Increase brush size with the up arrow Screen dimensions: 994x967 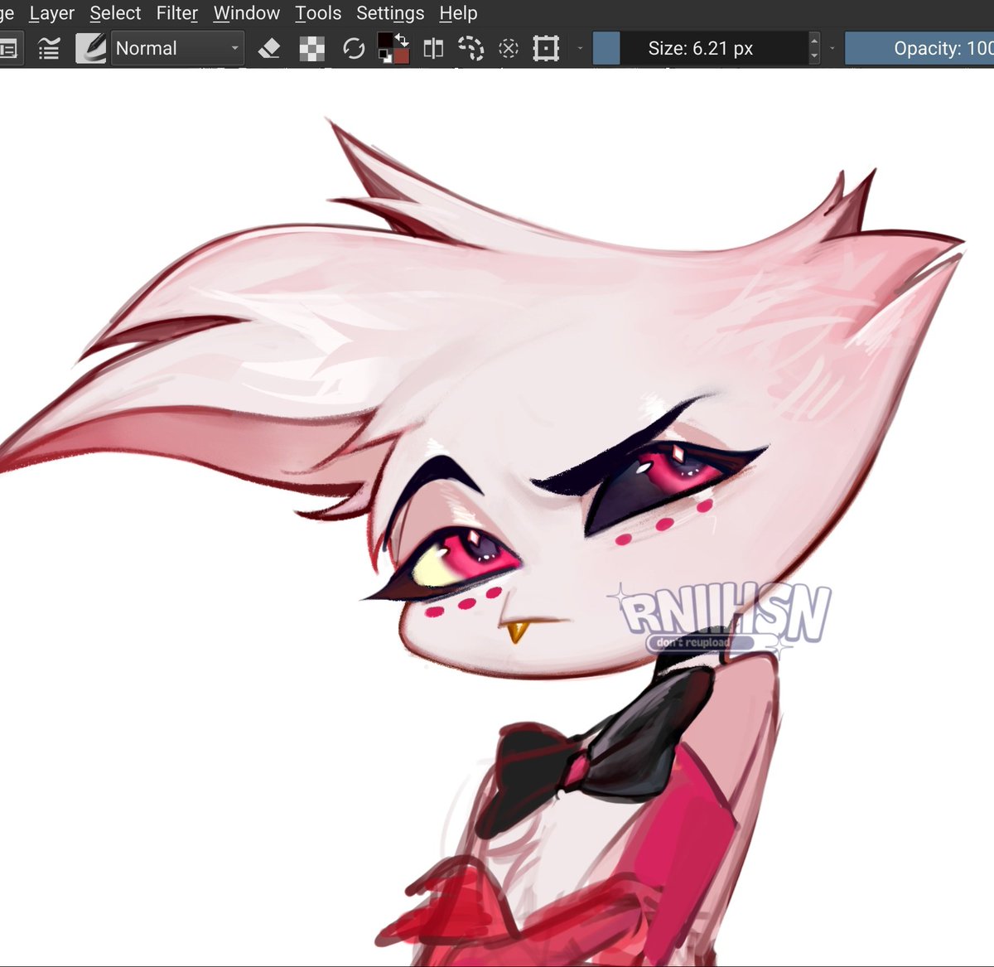pyautogui.click(x=814, y=41)
